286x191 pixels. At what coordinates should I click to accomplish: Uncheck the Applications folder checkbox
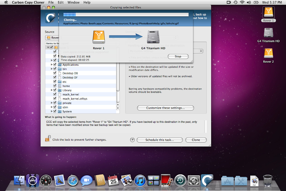tap(55, 64)
